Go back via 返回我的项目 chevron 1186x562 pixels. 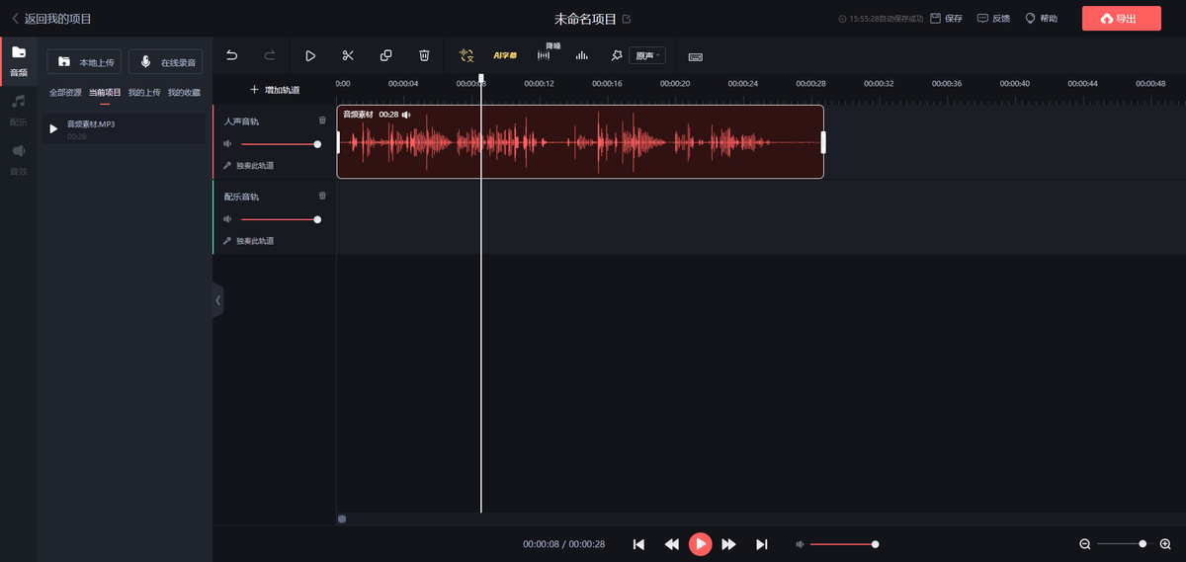pos(15,19)
